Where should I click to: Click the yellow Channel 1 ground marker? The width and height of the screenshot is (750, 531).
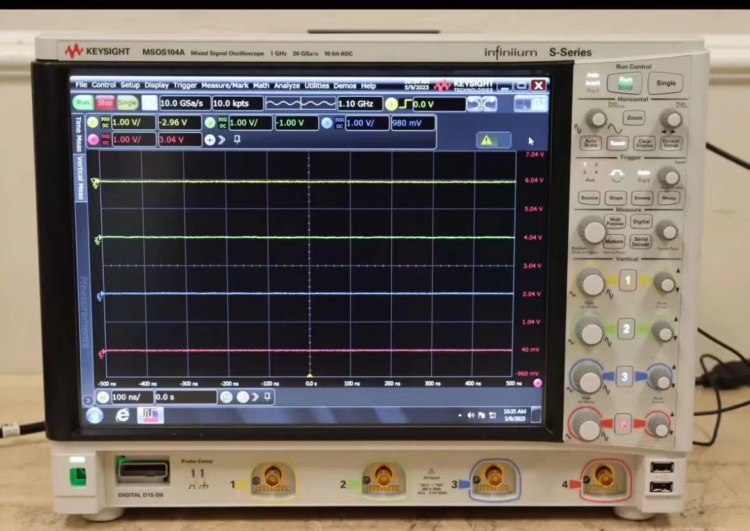pyautogui.click(x=95, y=183)
